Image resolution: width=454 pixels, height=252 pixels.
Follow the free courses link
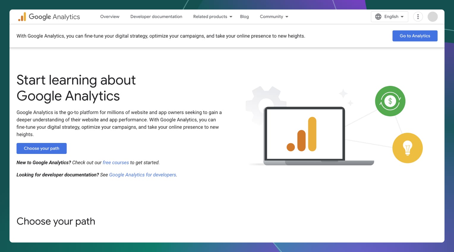pyautogui.click(x=116, y=163)
